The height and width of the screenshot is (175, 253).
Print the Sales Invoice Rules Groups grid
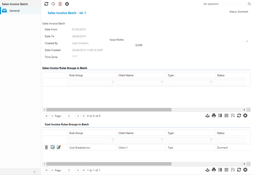[x=214, y=116]
